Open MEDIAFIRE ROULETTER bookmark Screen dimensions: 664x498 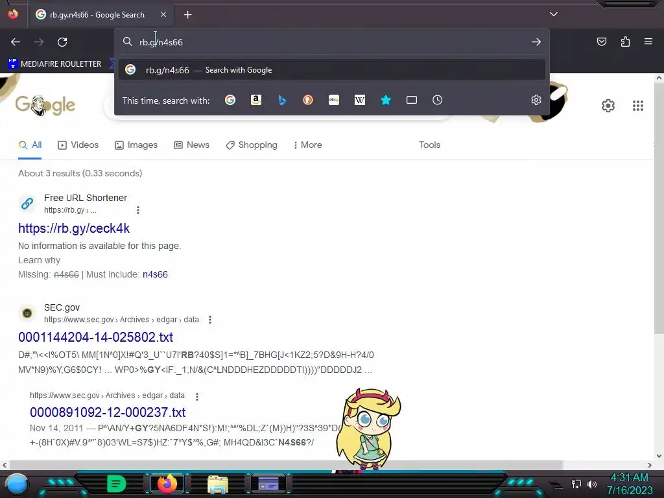click(54, 64)
